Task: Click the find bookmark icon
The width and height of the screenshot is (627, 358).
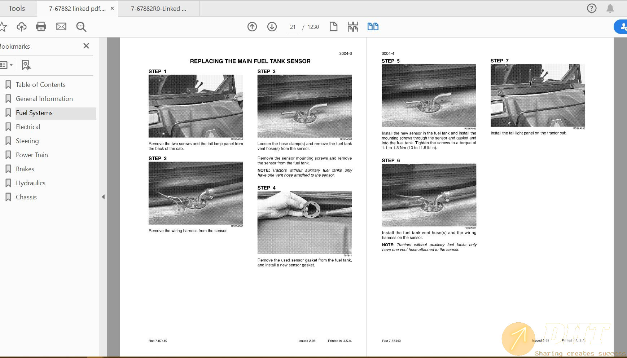Action: pyautogui.click(x=26, y=65)
